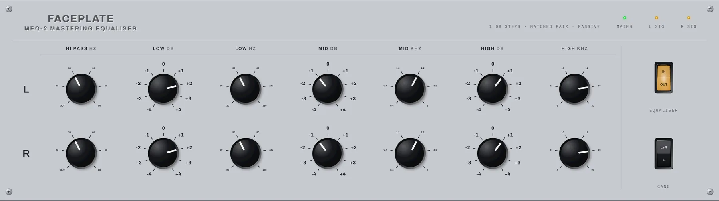
Task: Select the left channel LOW HZ knob
Action: [x=246, y=89]
